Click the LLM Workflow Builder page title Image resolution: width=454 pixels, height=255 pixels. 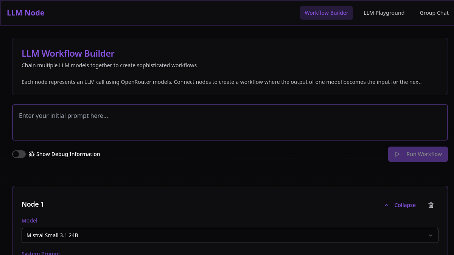click(68, 54)
